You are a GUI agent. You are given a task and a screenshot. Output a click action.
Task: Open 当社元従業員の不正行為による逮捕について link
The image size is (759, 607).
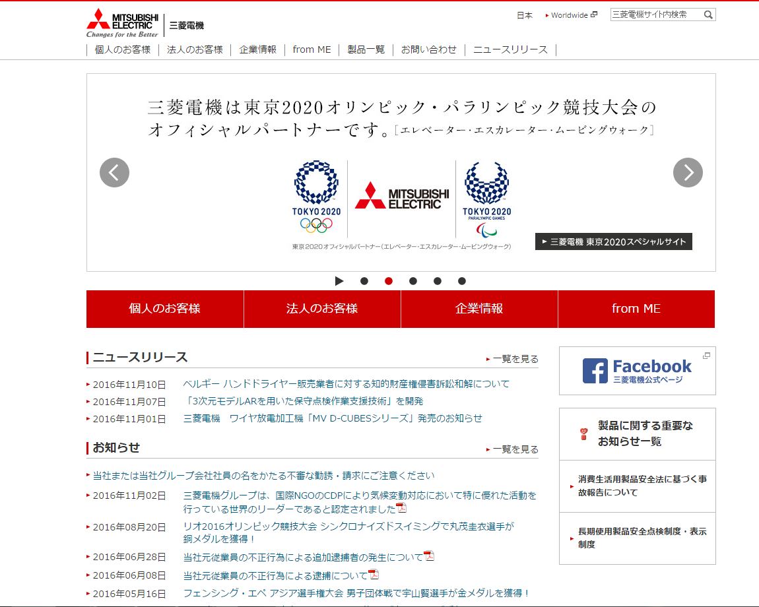click(x=275, y=575)
